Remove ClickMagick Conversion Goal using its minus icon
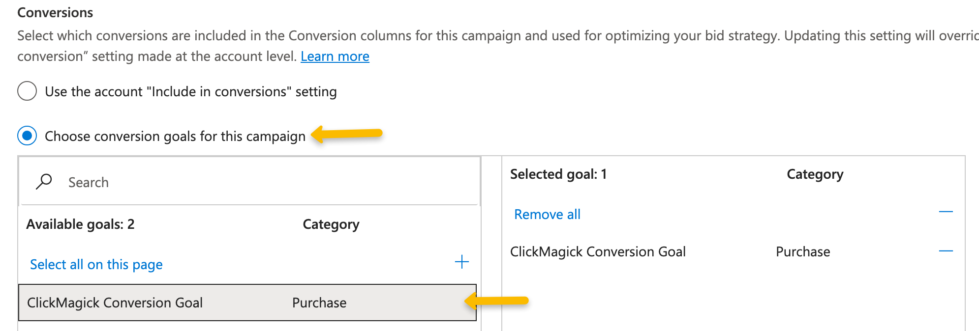The width and height of the screenshot is (979, 331). (946, 251)
